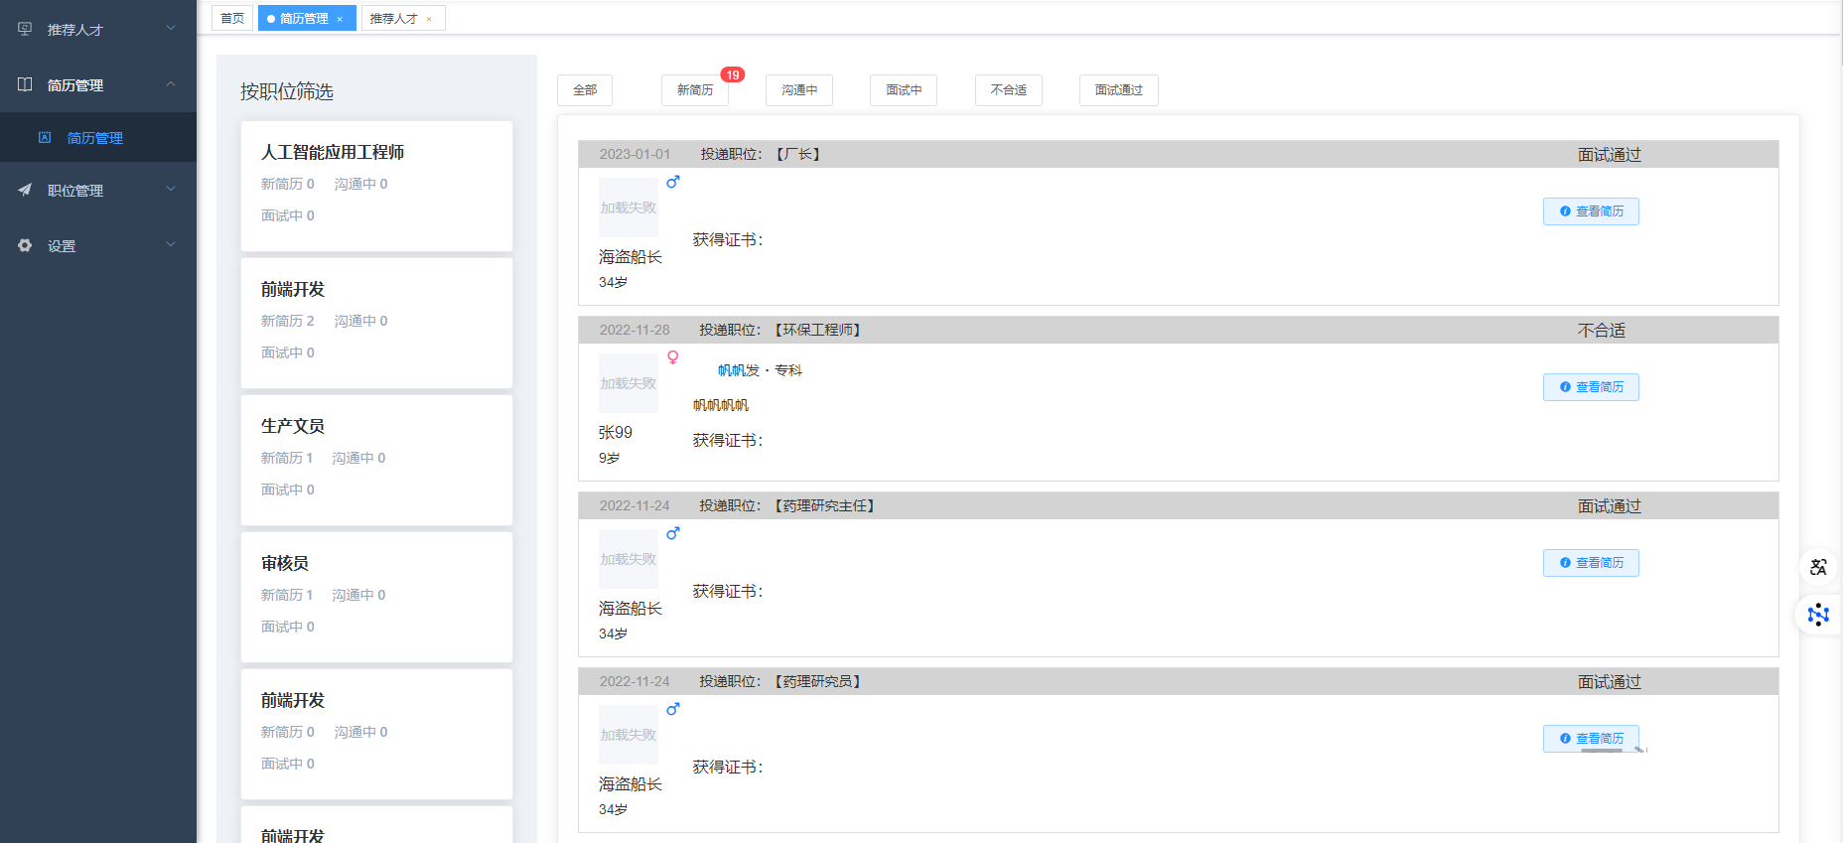1843x843 pixels.
Task: Click the 推荐人才 sidebar icon
Action: (x=25, y=29)
